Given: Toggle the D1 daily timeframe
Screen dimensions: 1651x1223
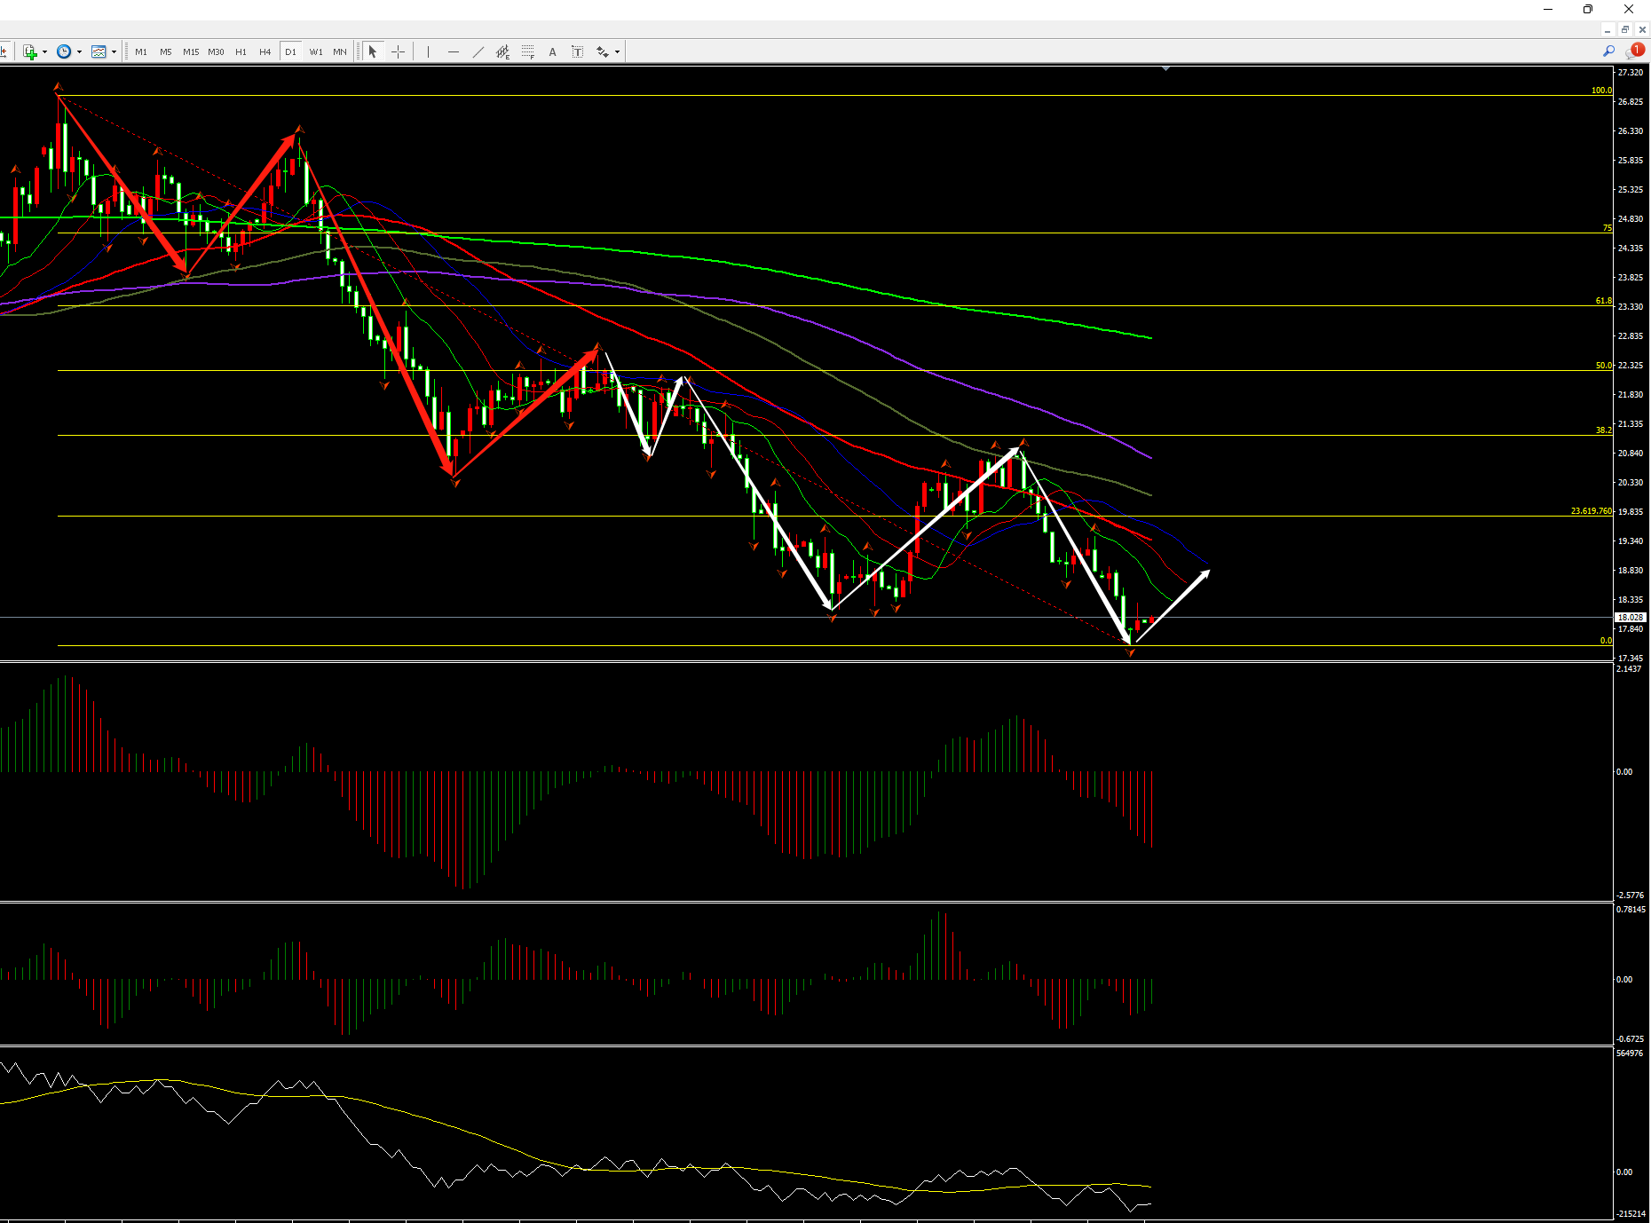Looking at the screenshot, I should pos(290,52).
